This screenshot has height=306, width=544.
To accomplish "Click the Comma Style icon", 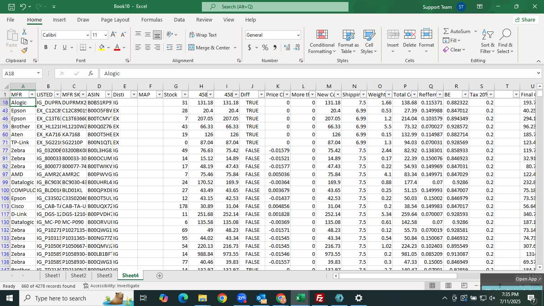I will pyautogui.click(x=275, y=47).
